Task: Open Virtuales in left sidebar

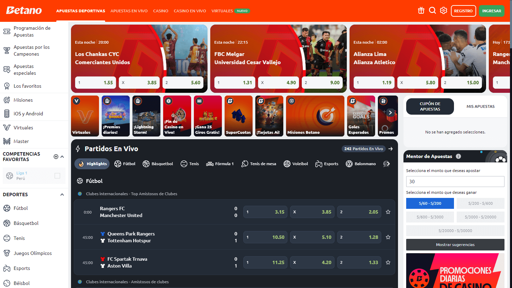Action: 34,128
